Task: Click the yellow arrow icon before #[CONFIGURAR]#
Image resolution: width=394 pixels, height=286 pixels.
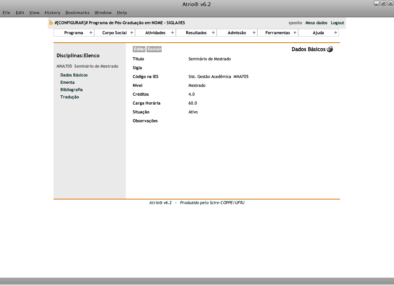Action: 51,23
